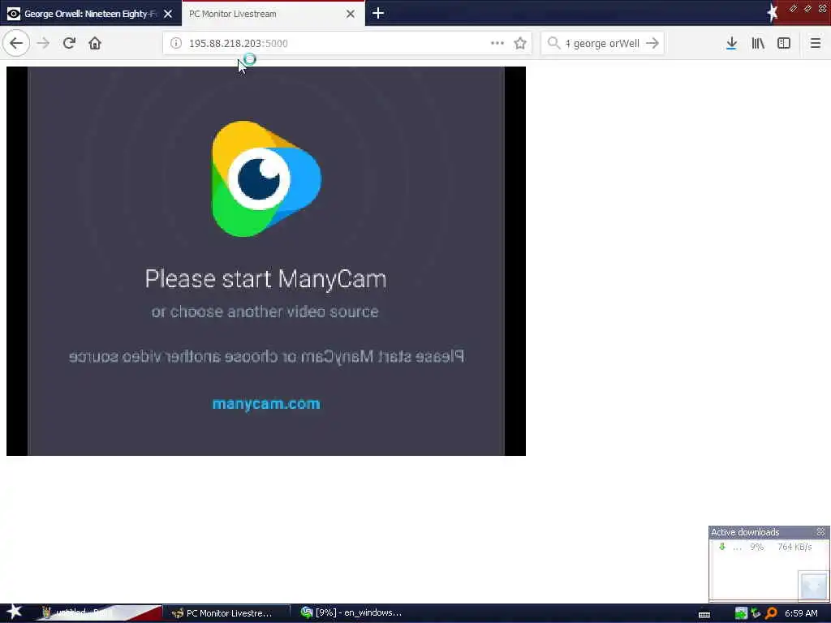Submit the george orWell search arrow
The height and width of the screenshot is (623, 831).
pyautogui.click(x=652, y=43)
